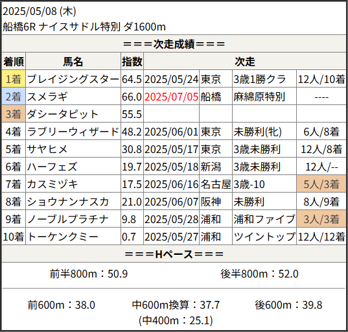This screenshot has width=348, height=332.
Task: Click horse name トーケンクミー
Action: coord(63,237)
